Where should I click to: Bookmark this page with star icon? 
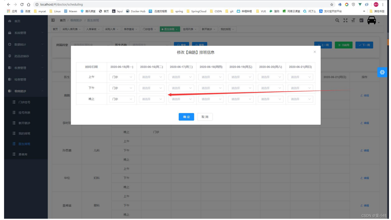click(x=332, y=5)
